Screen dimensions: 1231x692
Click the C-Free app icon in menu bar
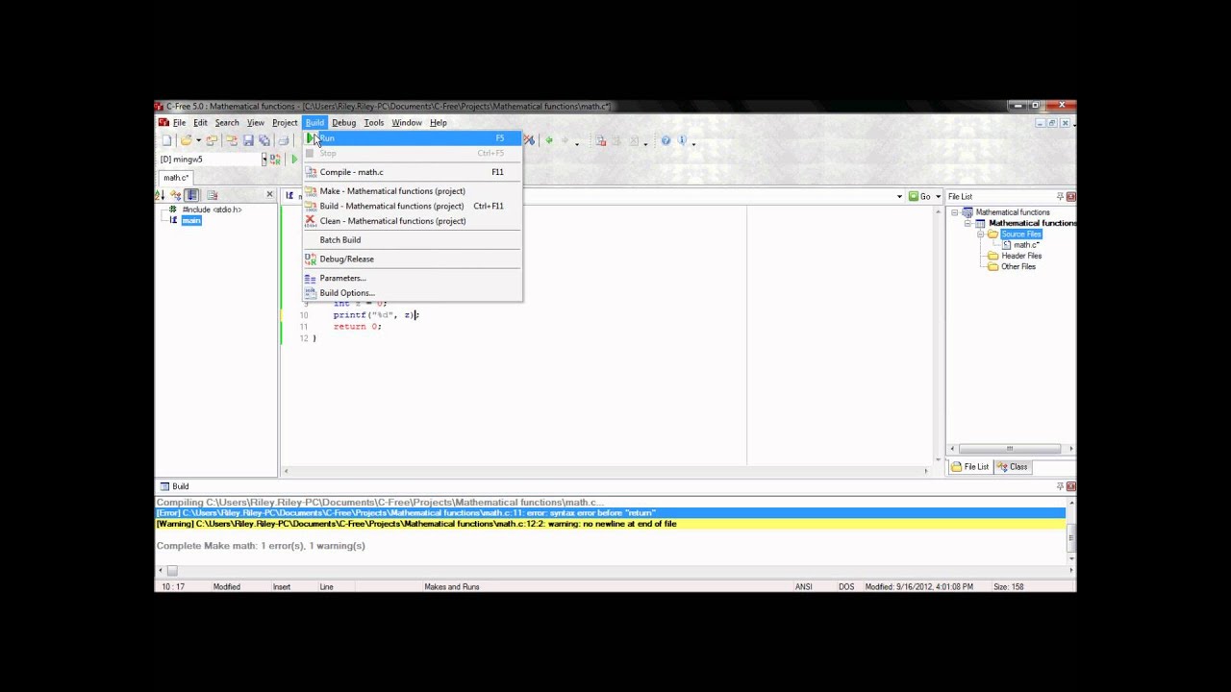163,123
